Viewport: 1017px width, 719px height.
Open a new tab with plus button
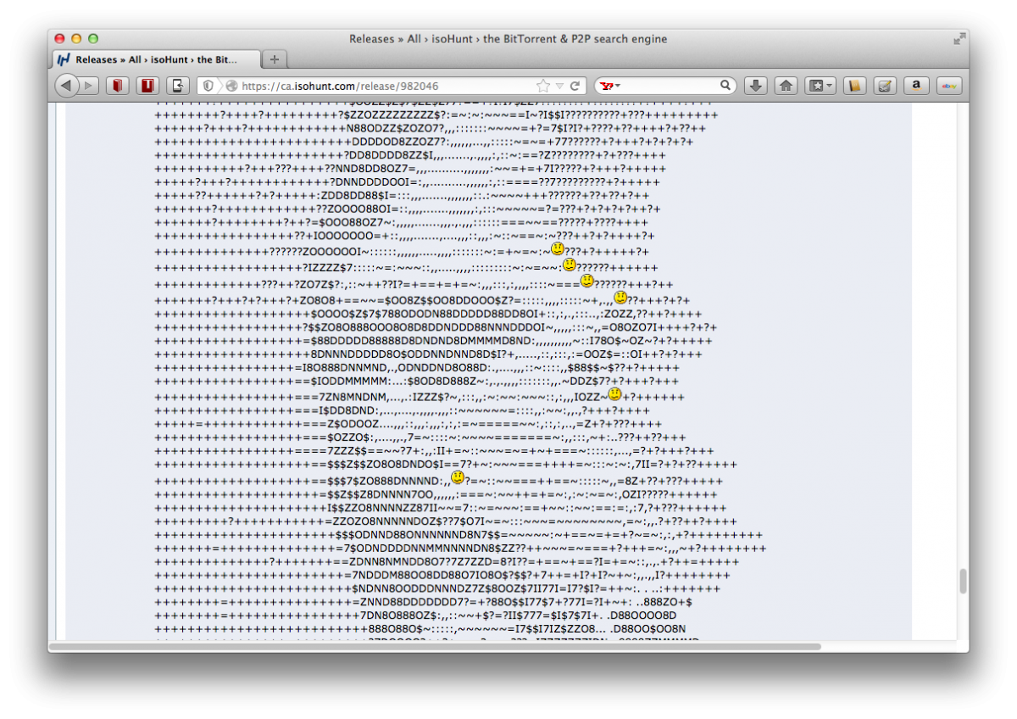coord(275,59)
